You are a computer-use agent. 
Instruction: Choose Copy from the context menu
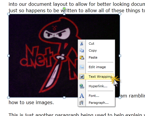coord(97,50)
